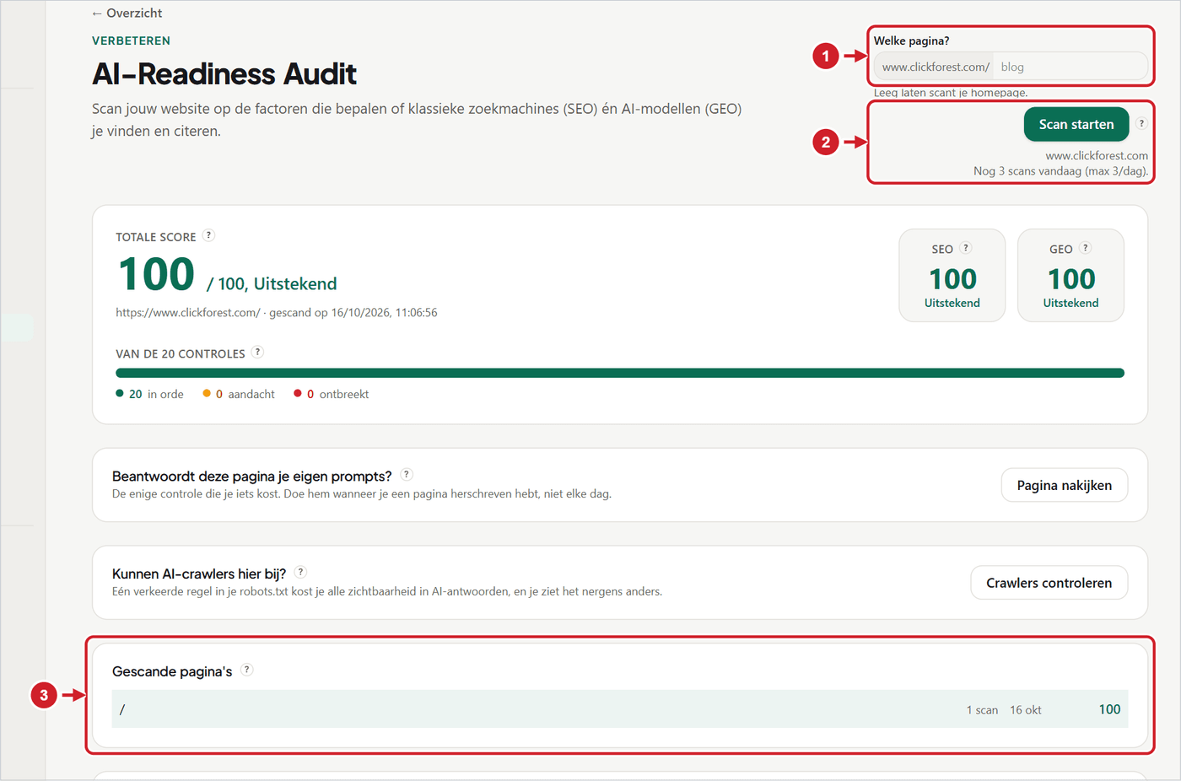Click the '20 in orde' legend entry
This screenshot has width=1181, height=781.
click(x=149, y=394)
